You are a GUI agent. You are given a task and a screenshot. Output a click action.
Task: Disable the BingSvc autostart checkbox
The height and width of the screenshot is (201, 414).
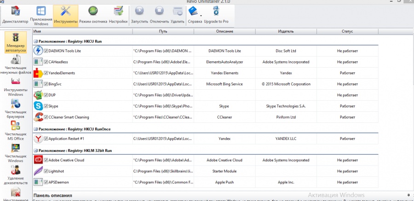46,84
